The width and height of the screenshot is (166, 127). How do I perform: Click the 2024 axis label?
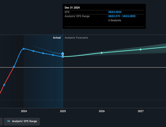24,111
